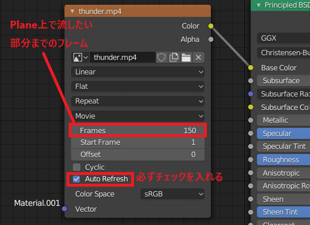Uncheck the Auto Refresh checkbox
The image size is (310, 225).
(x=76, y=179)
